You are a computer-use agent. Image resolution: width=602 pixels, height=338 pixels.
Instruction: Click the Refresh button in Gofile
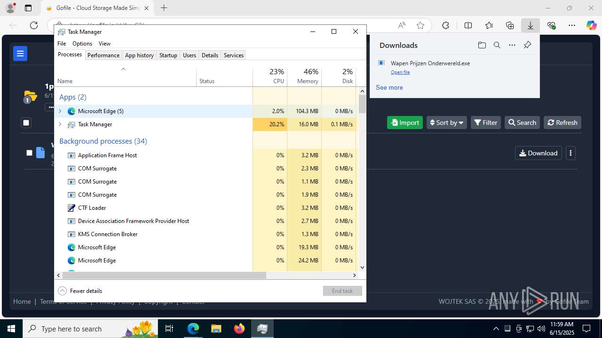[562, 123]
